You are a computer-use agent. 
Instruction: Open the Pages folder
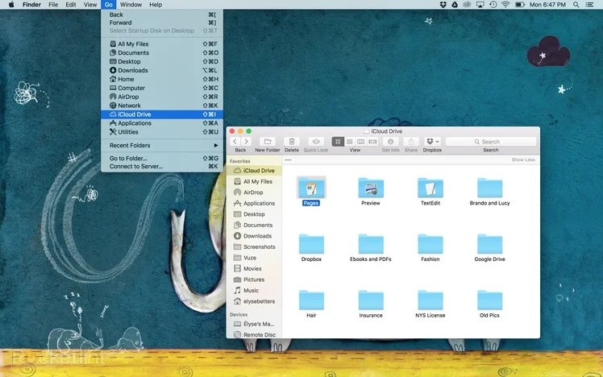pos(311,188)
